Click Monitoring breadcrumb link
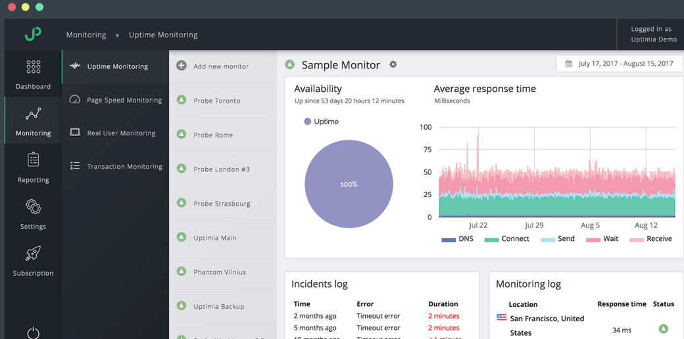 (x=86, y=35)
